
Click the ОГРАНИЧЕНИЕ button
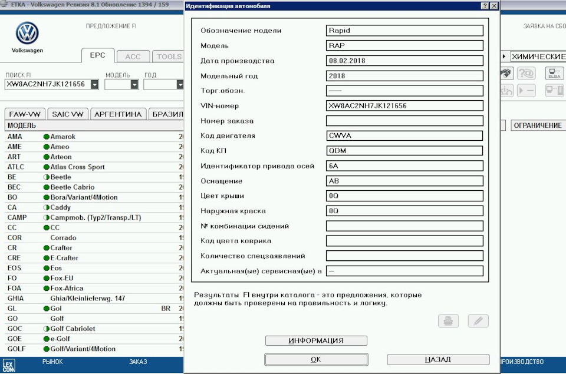tap(537, 125)
